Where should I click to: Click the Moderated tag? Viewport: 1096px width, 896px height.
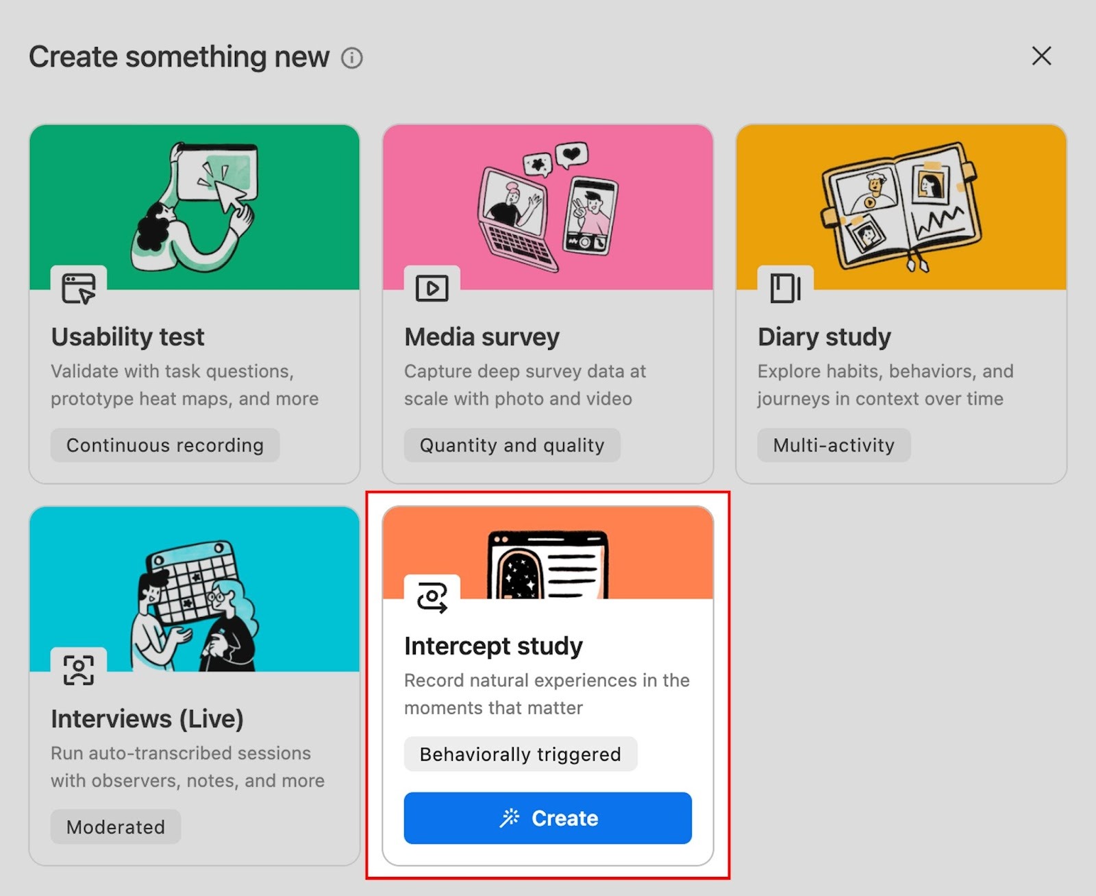[x=116, y=827]
